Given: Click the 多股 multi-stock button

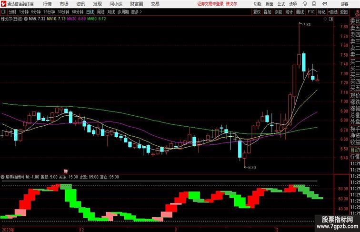Looking at the screenshot, I should pos(278,12).
